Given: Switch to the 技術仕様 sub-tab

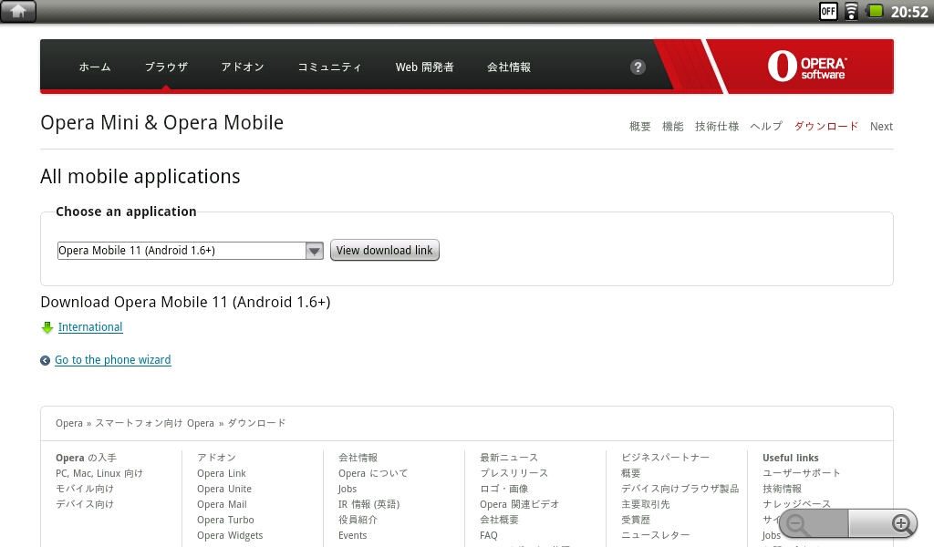Looking at the screenshot, I should (x=717, y=126).
